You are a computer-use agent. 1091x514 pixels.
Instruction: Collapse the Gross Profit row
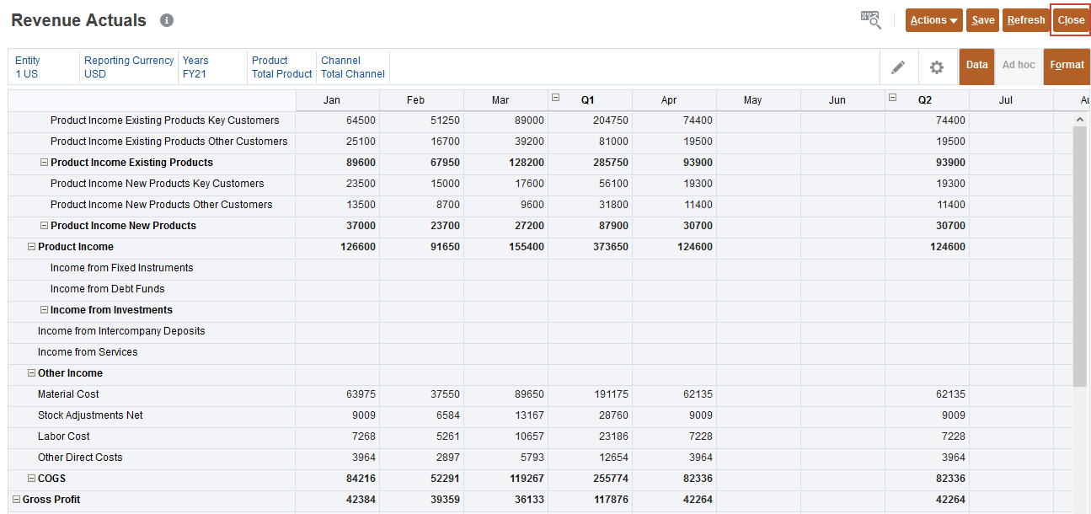[x=14, y=500]
